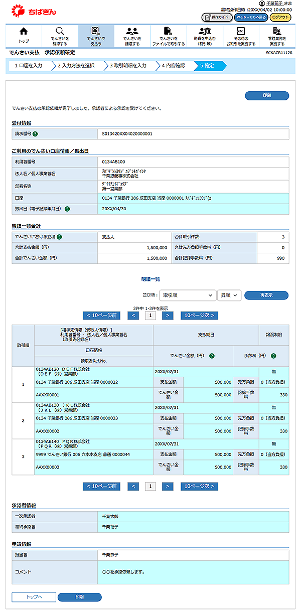Click lower 10ページ次 > pagination button

200,486
